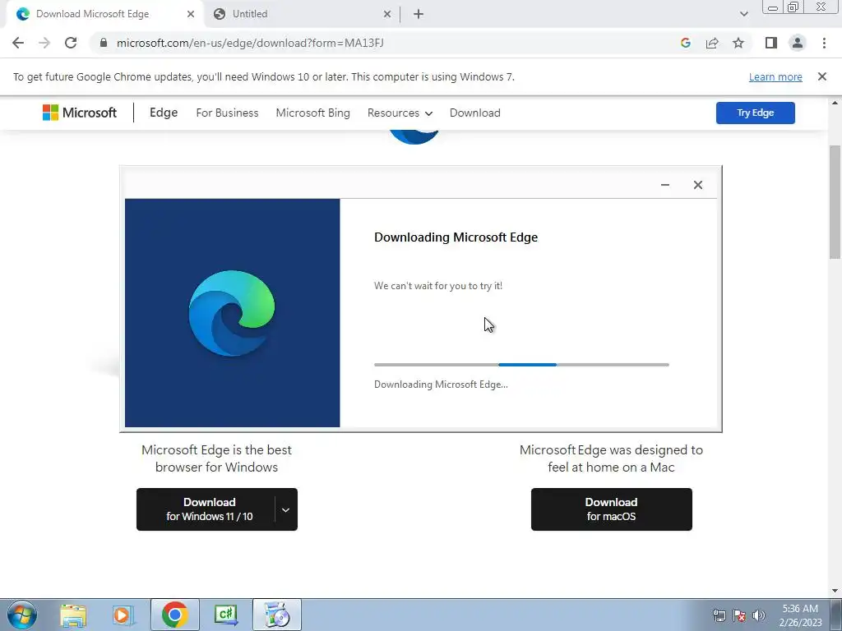This screenshot has width=842, height=631.
Task: Click the Try Edge button
Action: click(756, 113)
